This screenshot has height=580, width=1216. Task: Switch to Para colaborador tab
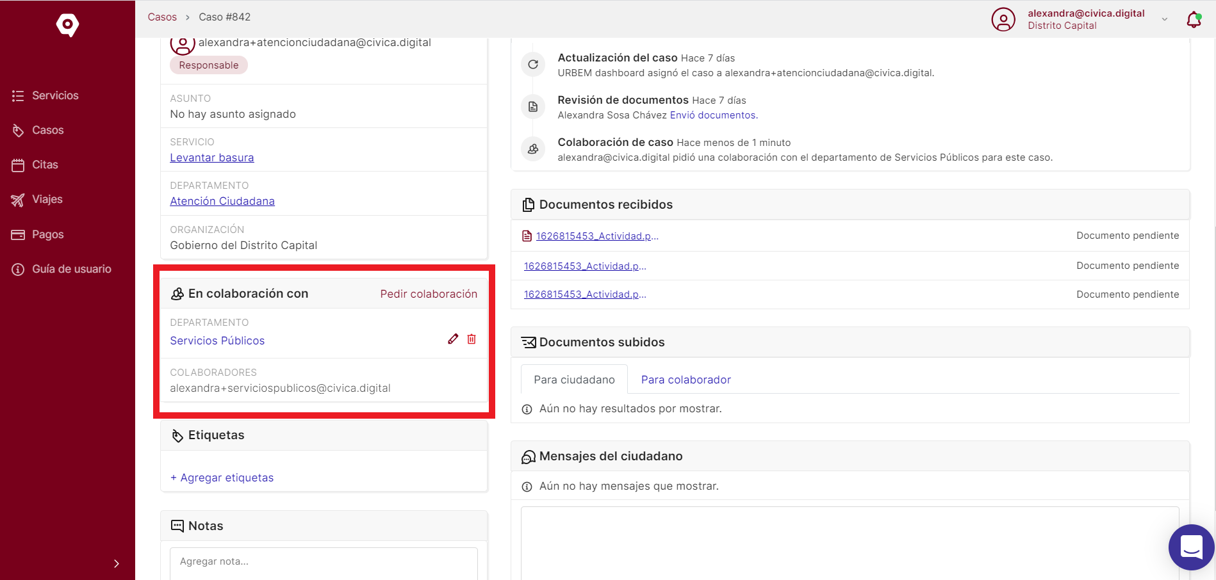[686, 380]
